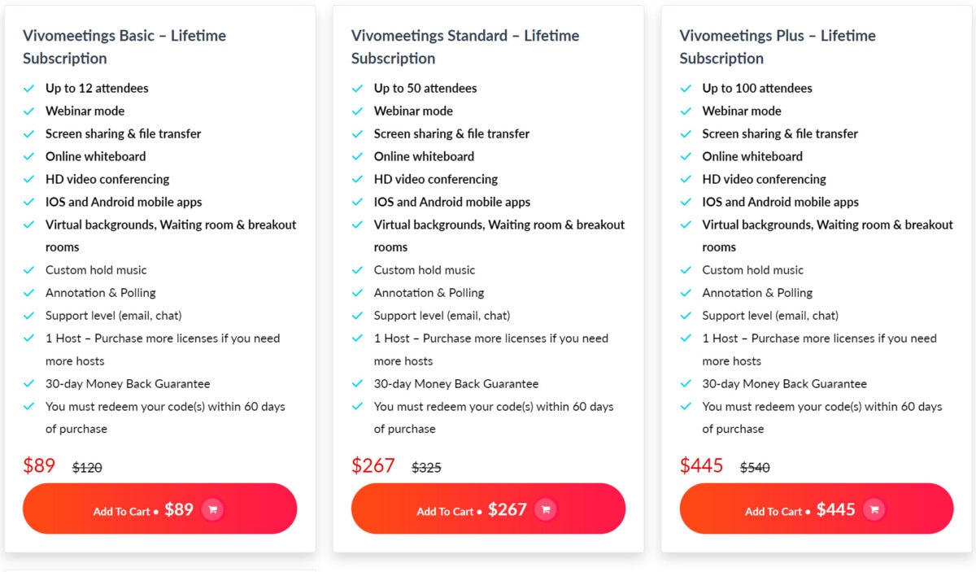Click the struck-through $540 original price
Screen dimensions: 976x572
click(755, 468)
